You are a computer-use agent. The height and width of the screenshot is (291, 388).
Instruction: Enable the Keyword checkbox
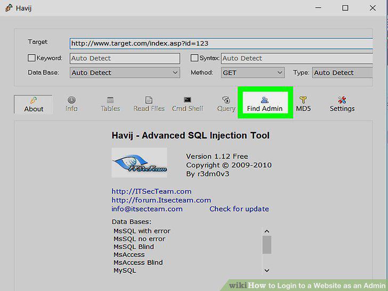[31, 58]
